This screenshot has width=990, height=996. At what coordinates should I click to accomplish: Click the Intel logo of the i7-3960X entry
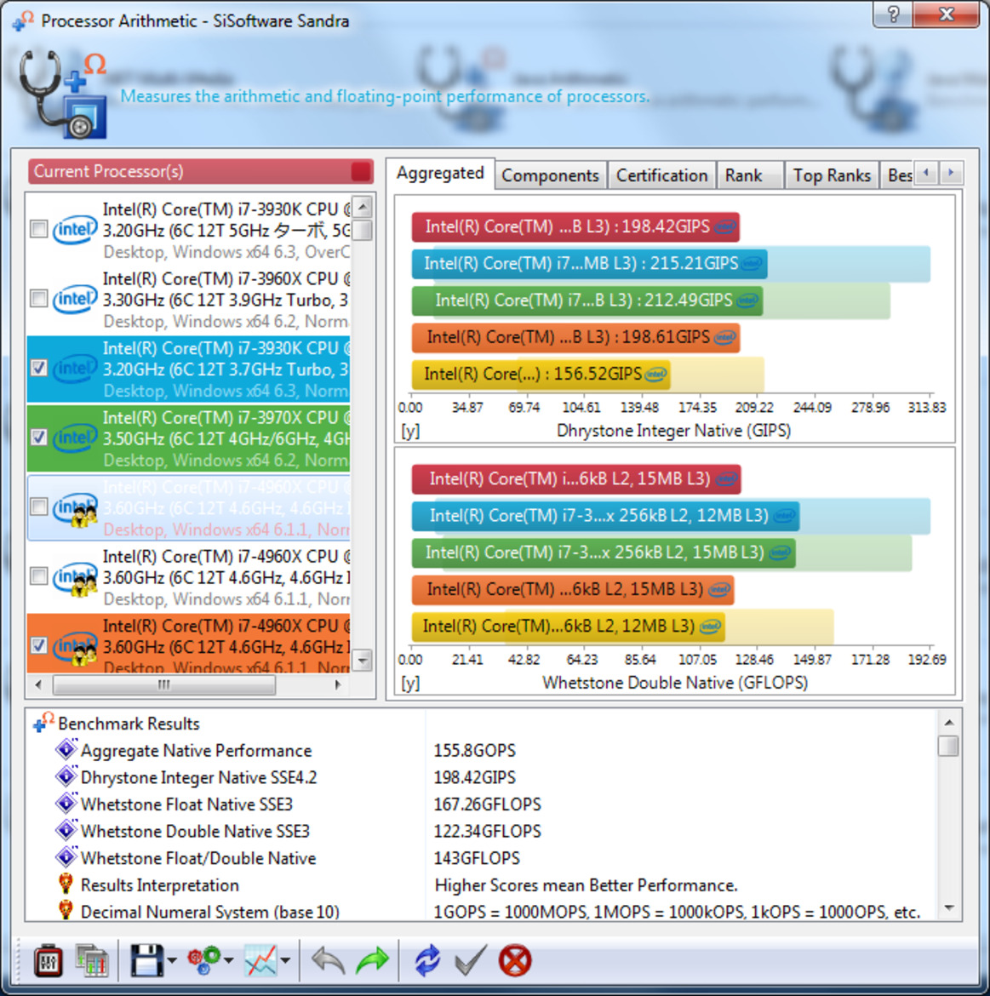[x=75, y=299]
